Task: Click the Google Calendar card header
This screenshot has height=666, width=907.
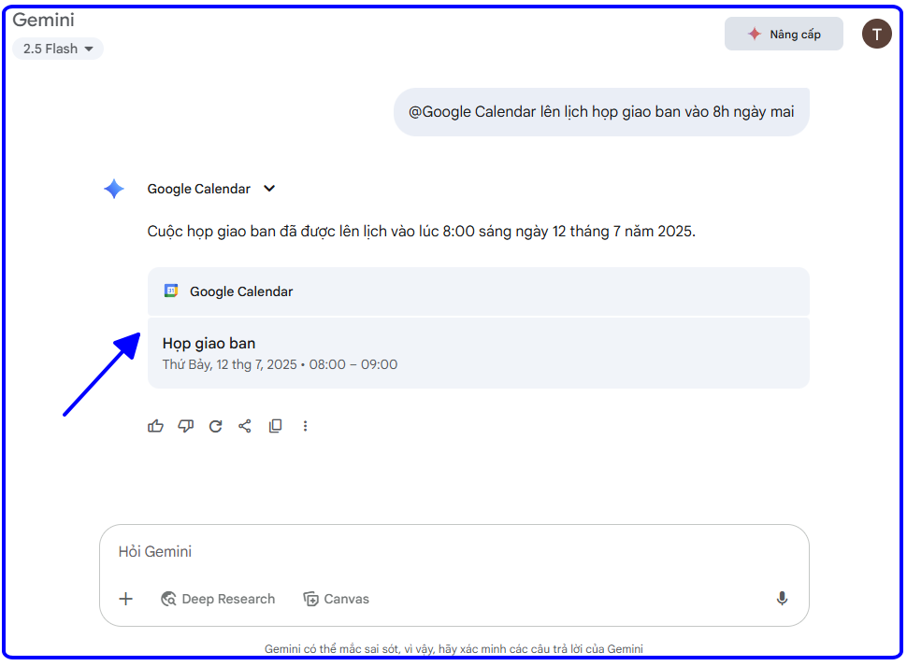Action: coord(479,291)
